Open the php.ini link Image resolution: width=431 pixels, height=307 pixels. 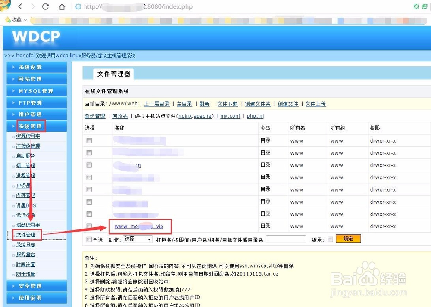[x=255, y=116]
